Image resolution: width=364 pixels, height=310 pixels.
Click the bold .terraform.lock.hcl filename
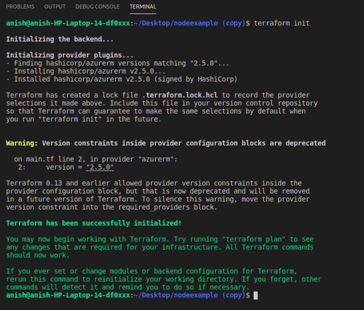(x=180, y=95)
